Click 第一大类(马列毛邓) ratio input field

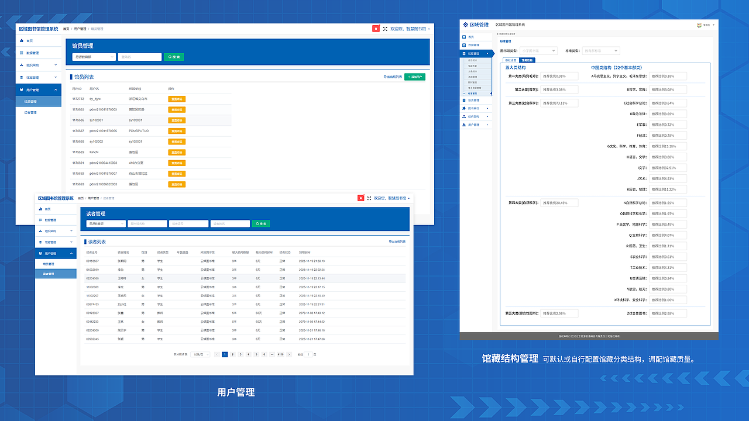pyautogui.click(x=559, y=76)
